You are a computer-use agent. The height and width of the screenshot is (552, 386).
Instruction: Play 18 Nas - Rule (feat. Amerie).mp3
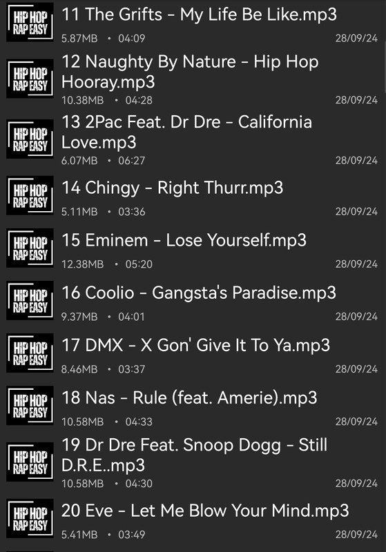point(193,405)
